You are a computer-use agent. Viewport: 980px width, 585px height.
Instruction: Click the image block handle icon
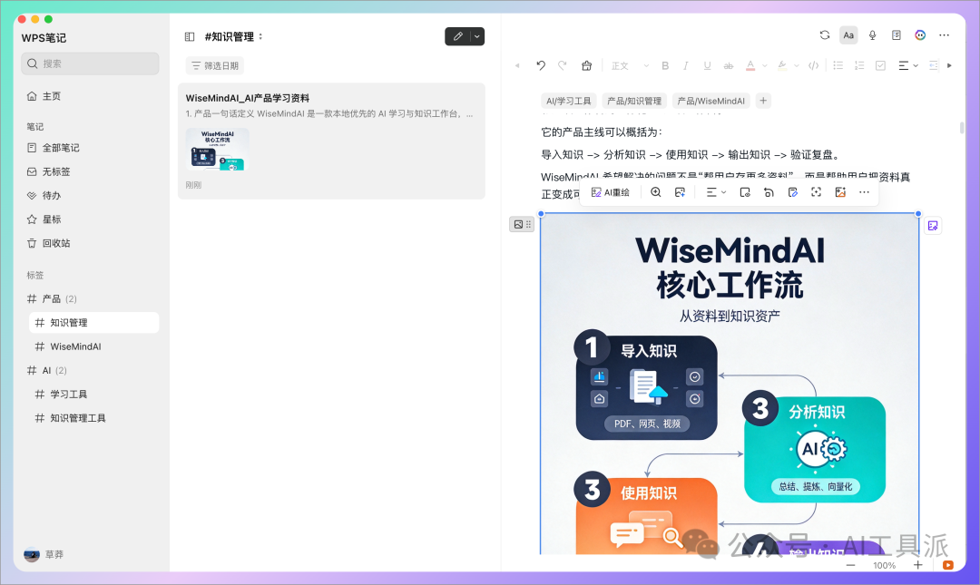click(522, 224)
